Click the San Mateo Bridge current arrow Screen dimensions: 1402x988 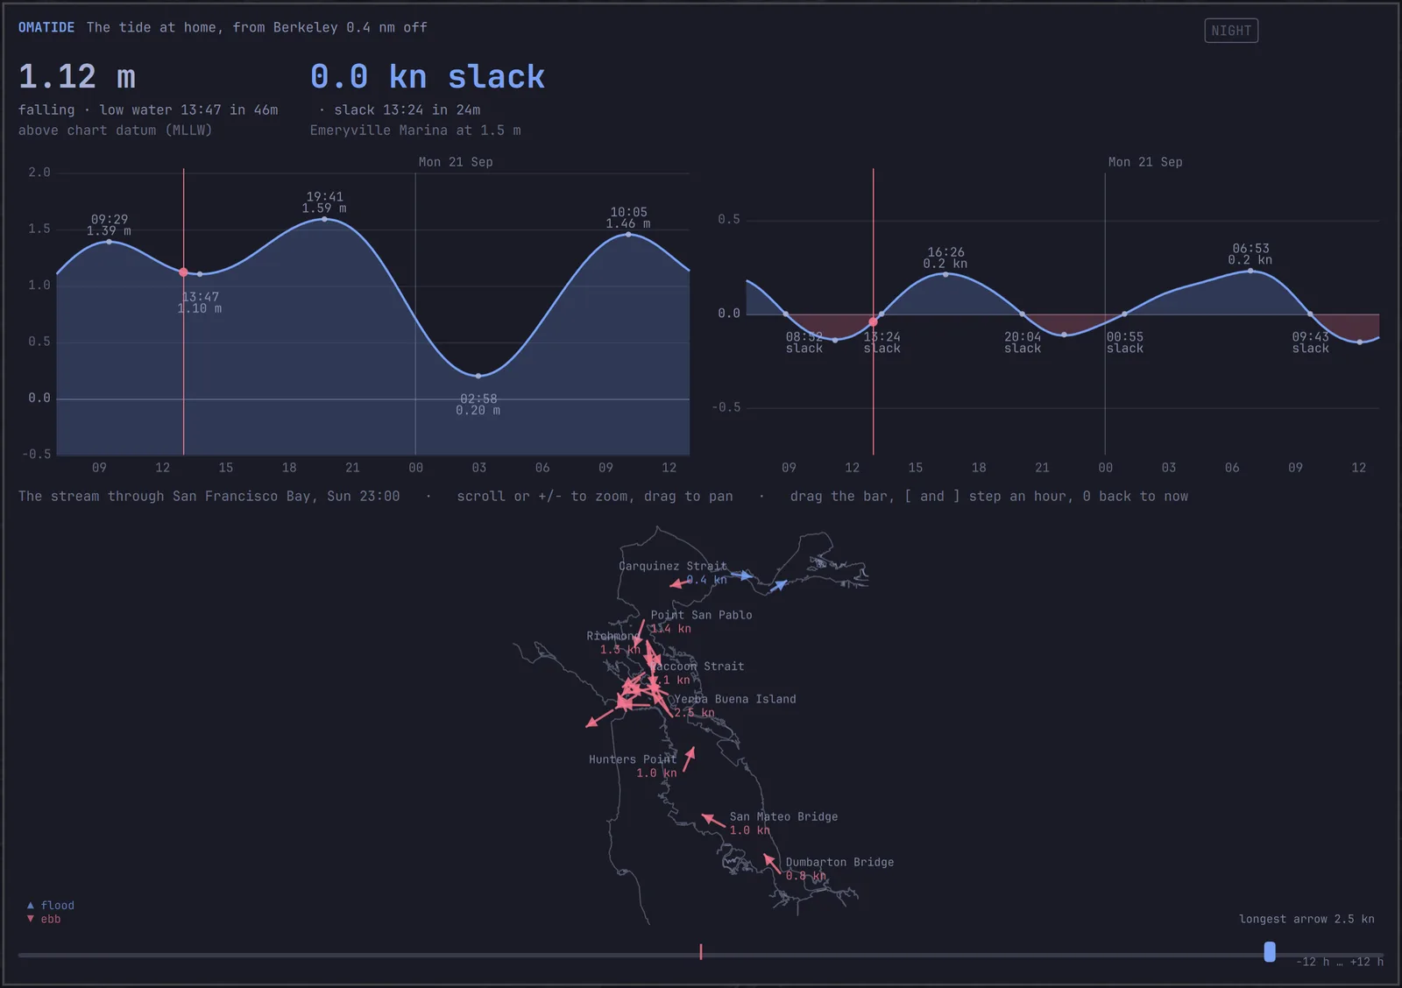712,821
